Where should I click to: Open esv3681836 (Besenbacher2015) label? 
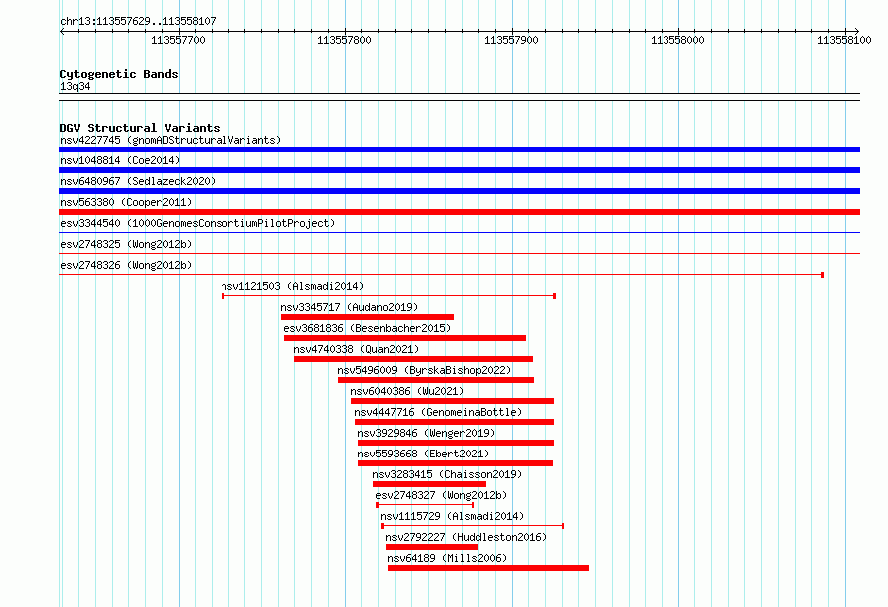pos(367,328)
